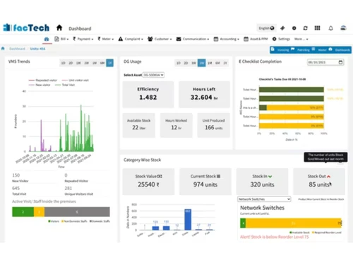This screenshot has width=353, height=265.
Task: Expand the Accounting menu
Action: pyautogui.click(x=227, y=39)
